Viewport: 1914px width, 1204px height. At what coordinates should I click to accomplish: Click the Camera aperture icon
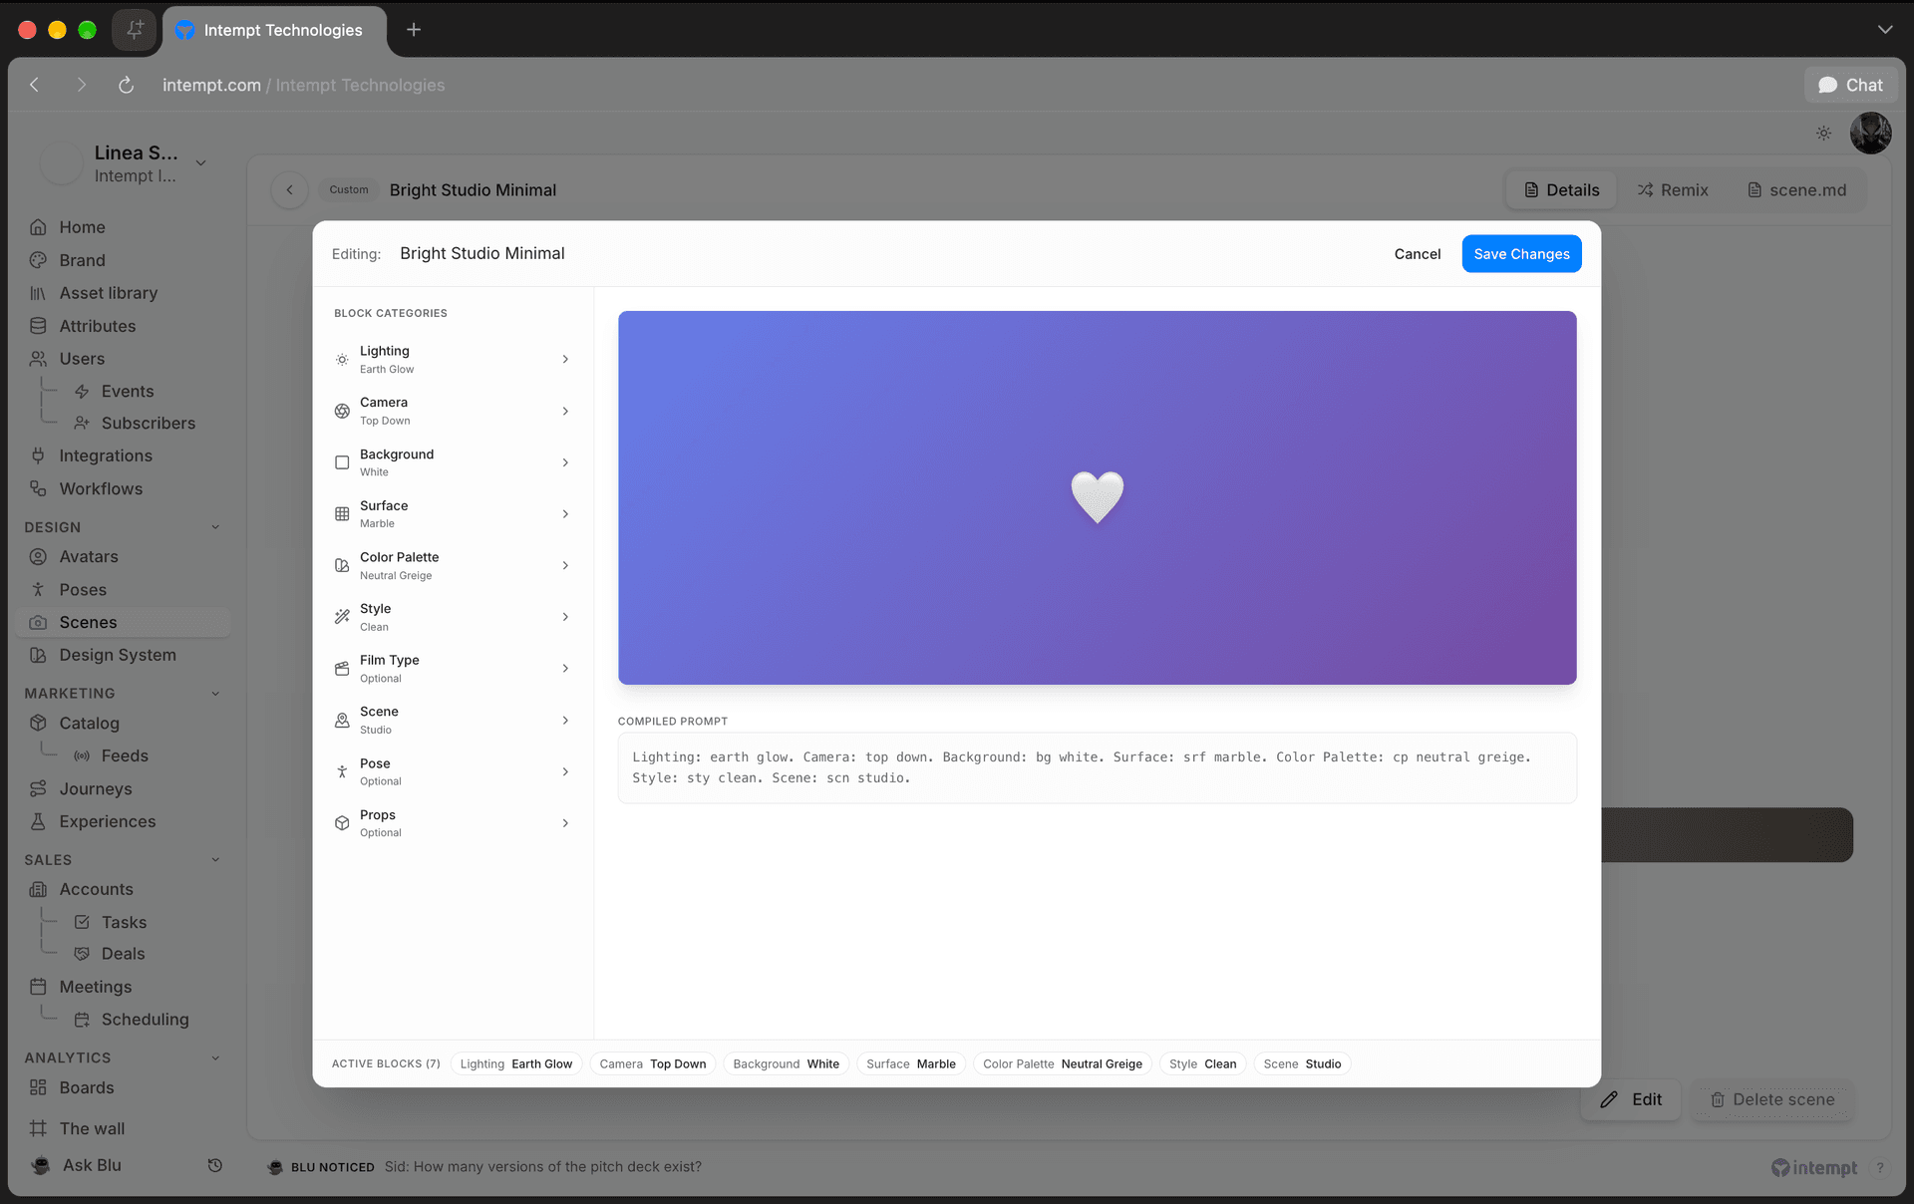[x=342, y=411]
